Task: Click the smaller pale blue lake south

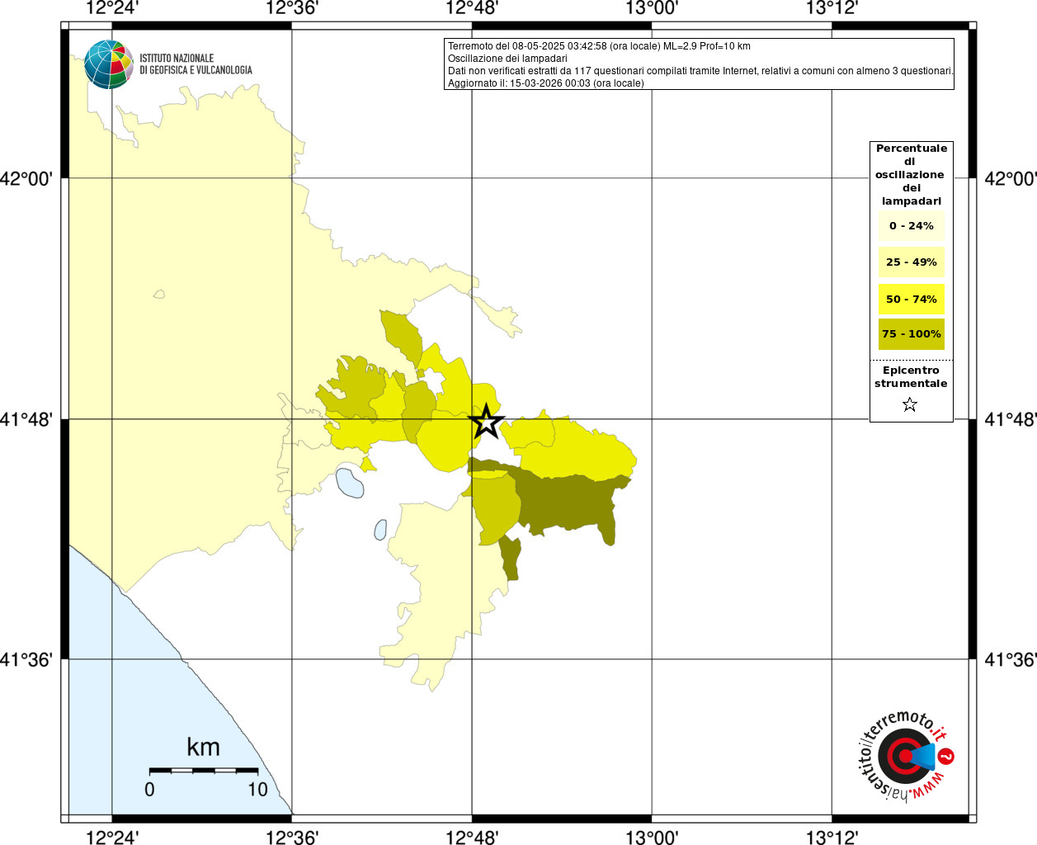Action: [380, 530]
